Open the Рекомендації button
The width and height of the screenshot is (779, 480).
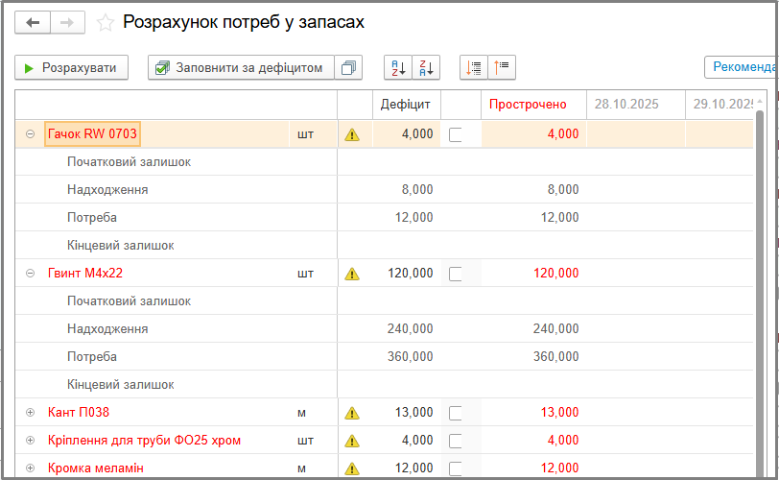(742, 66)
